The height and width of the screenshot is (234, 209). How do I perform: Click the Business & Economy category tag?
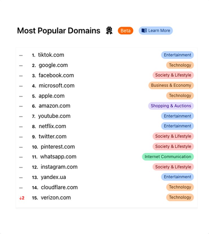pyautogui.click(x=171, y=85)
